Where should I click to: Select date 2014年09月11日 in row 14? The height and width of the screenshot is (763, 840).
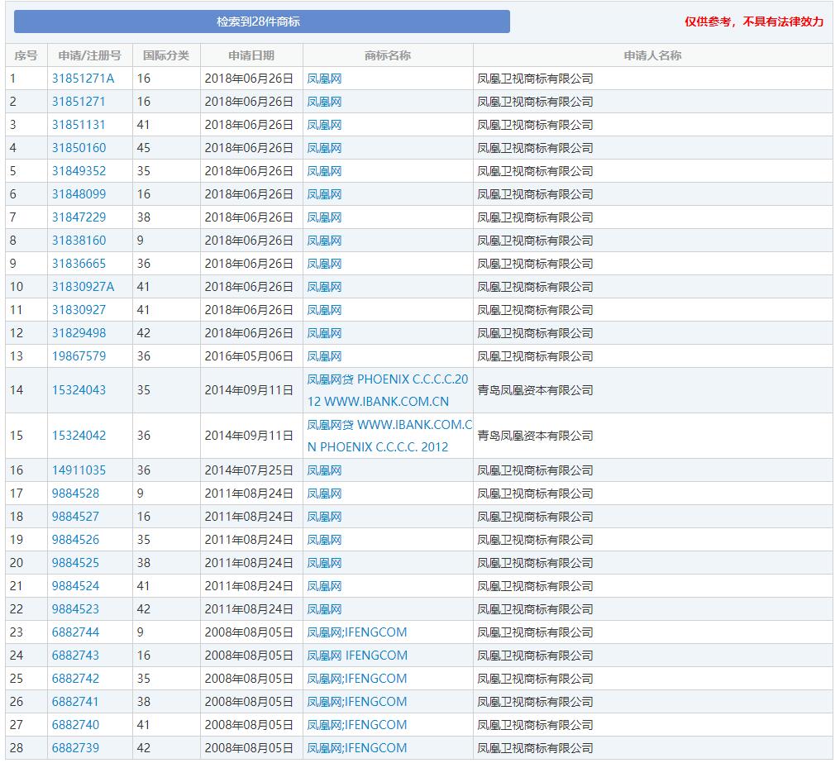point(249,390)
